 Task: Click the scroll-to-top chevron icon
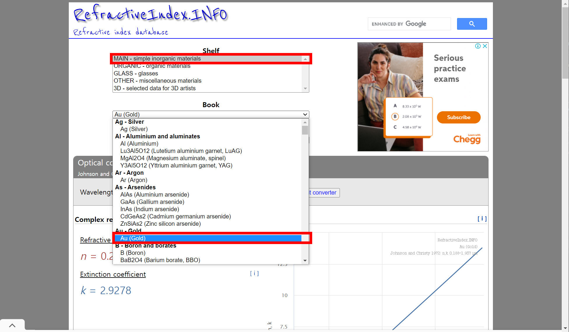point(12,325)
